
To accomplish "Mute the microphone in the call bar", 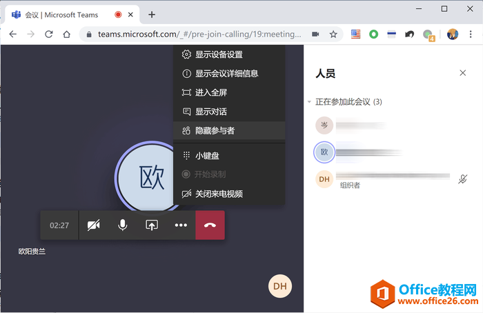I will point(122,225).
